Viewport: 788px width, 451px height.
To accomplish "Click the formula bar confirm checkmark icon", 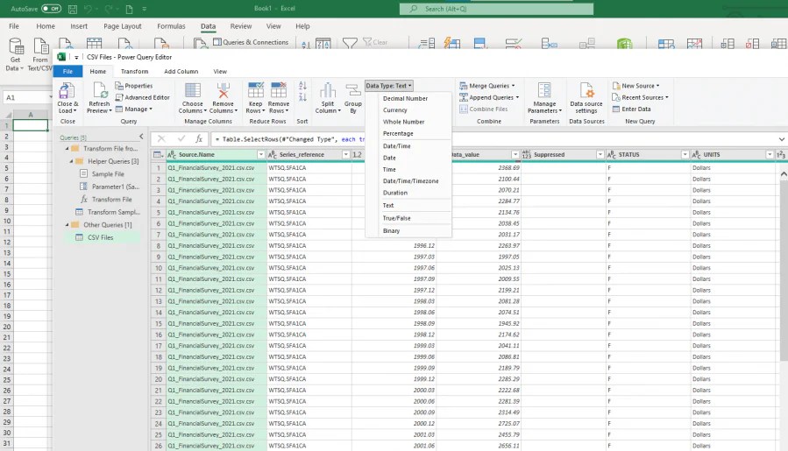I will pos(181,138).
